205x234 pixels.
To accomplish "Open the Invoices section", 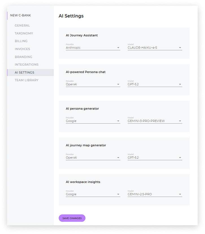I will pos(22,49).
